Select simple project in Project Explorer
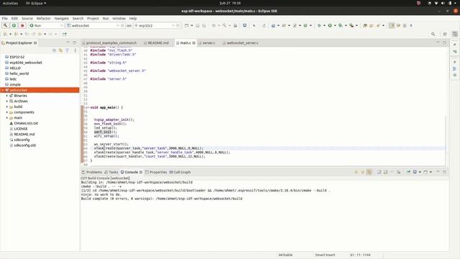The height and width of the screenshot is (259, 460). point(15,85)
